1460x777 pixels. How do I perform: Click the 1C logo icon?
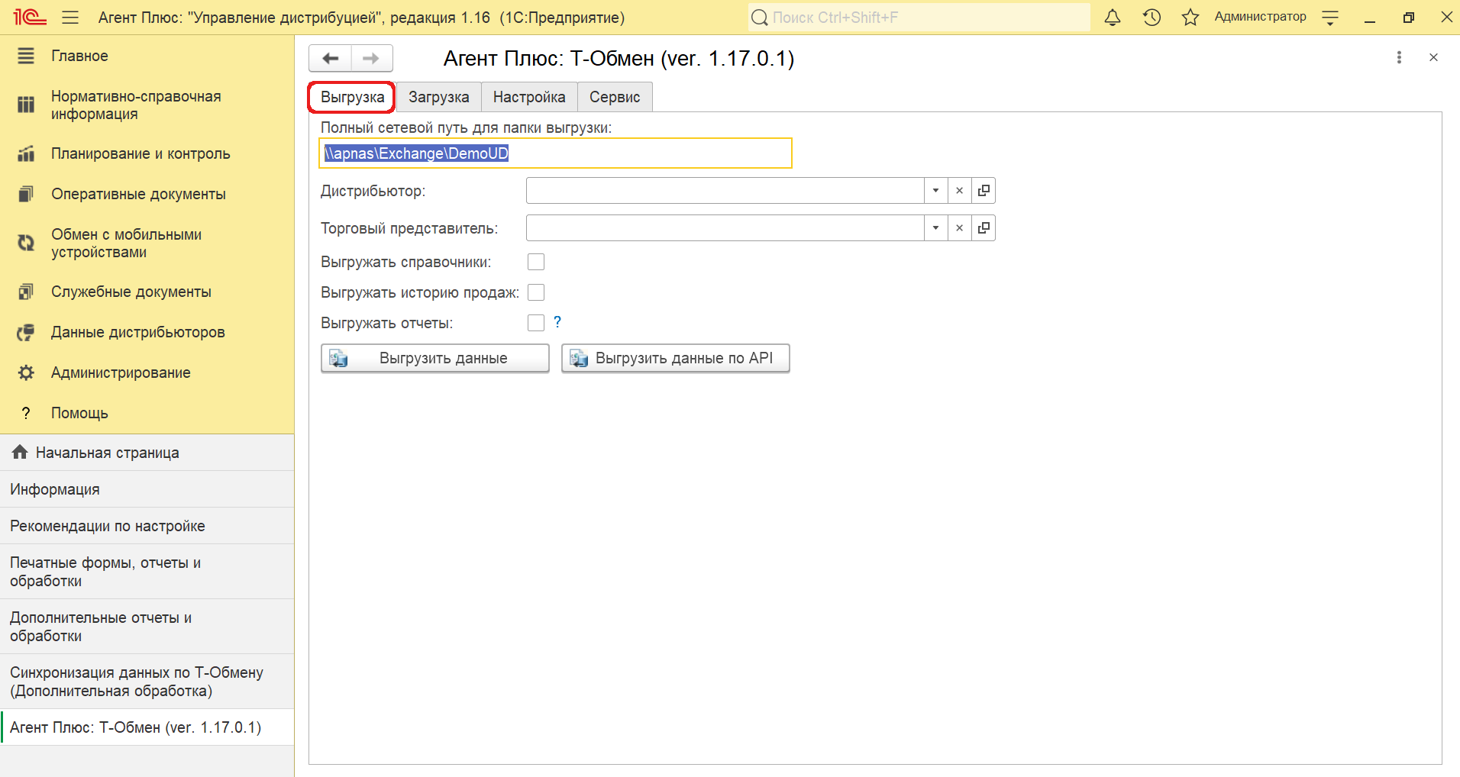[x=30, y=17]
